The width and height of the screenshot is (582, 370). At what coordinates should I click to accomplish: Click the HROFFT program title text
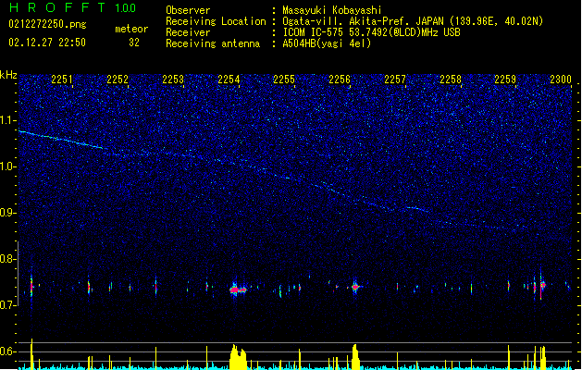[57, 7]
